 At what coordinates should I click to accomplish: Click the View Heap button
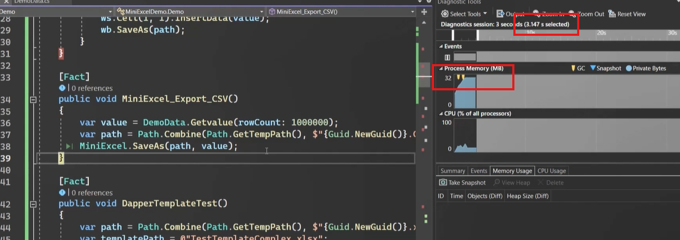coord(512,183)
